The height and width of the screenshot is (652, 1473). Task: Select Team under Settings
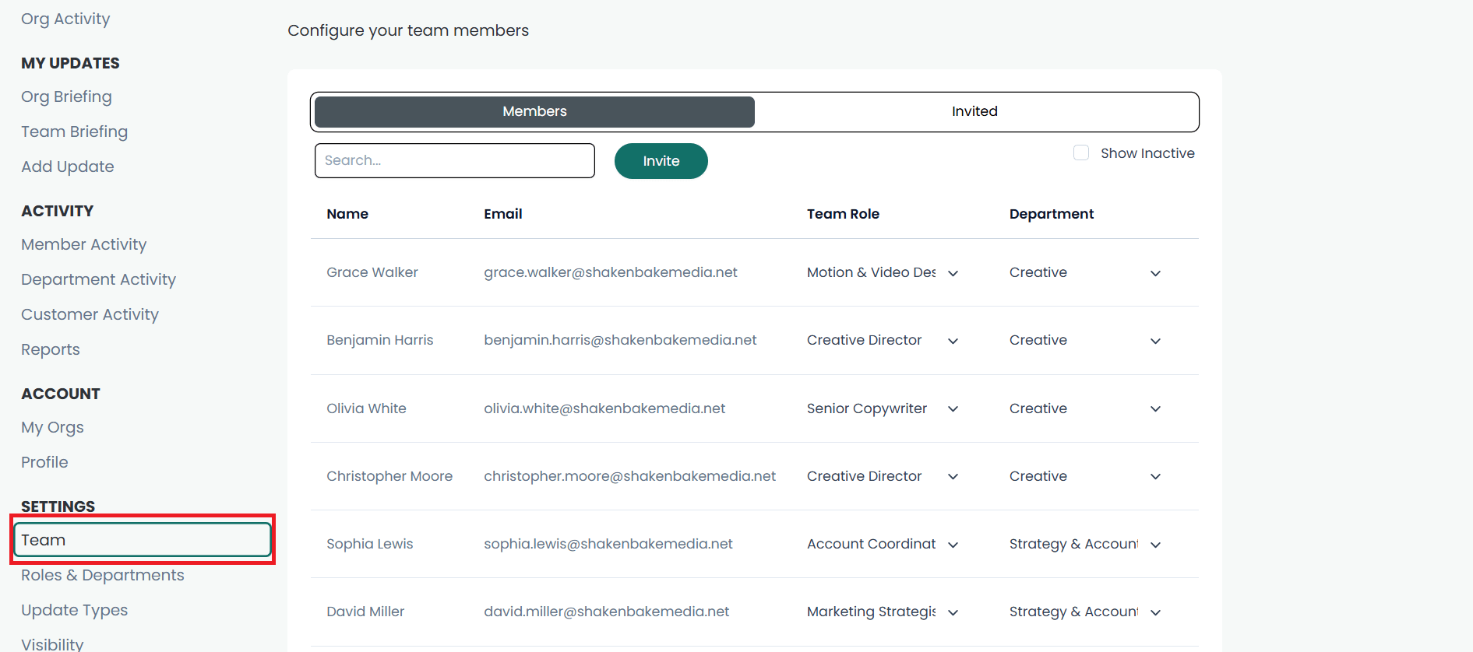143,540
